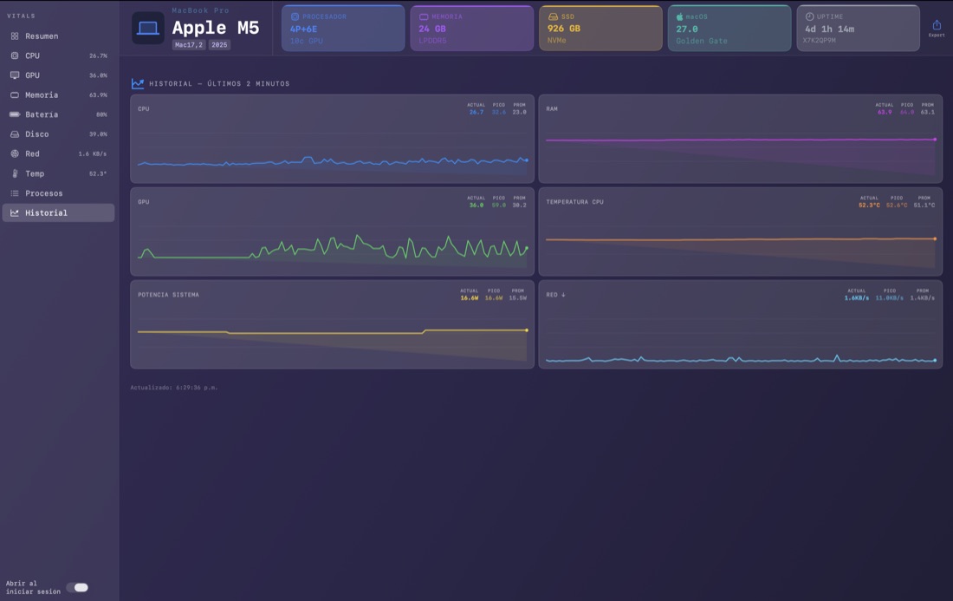
Task: Click the Temp thermometer icon in sidebar
Action: tap(15, 173)
